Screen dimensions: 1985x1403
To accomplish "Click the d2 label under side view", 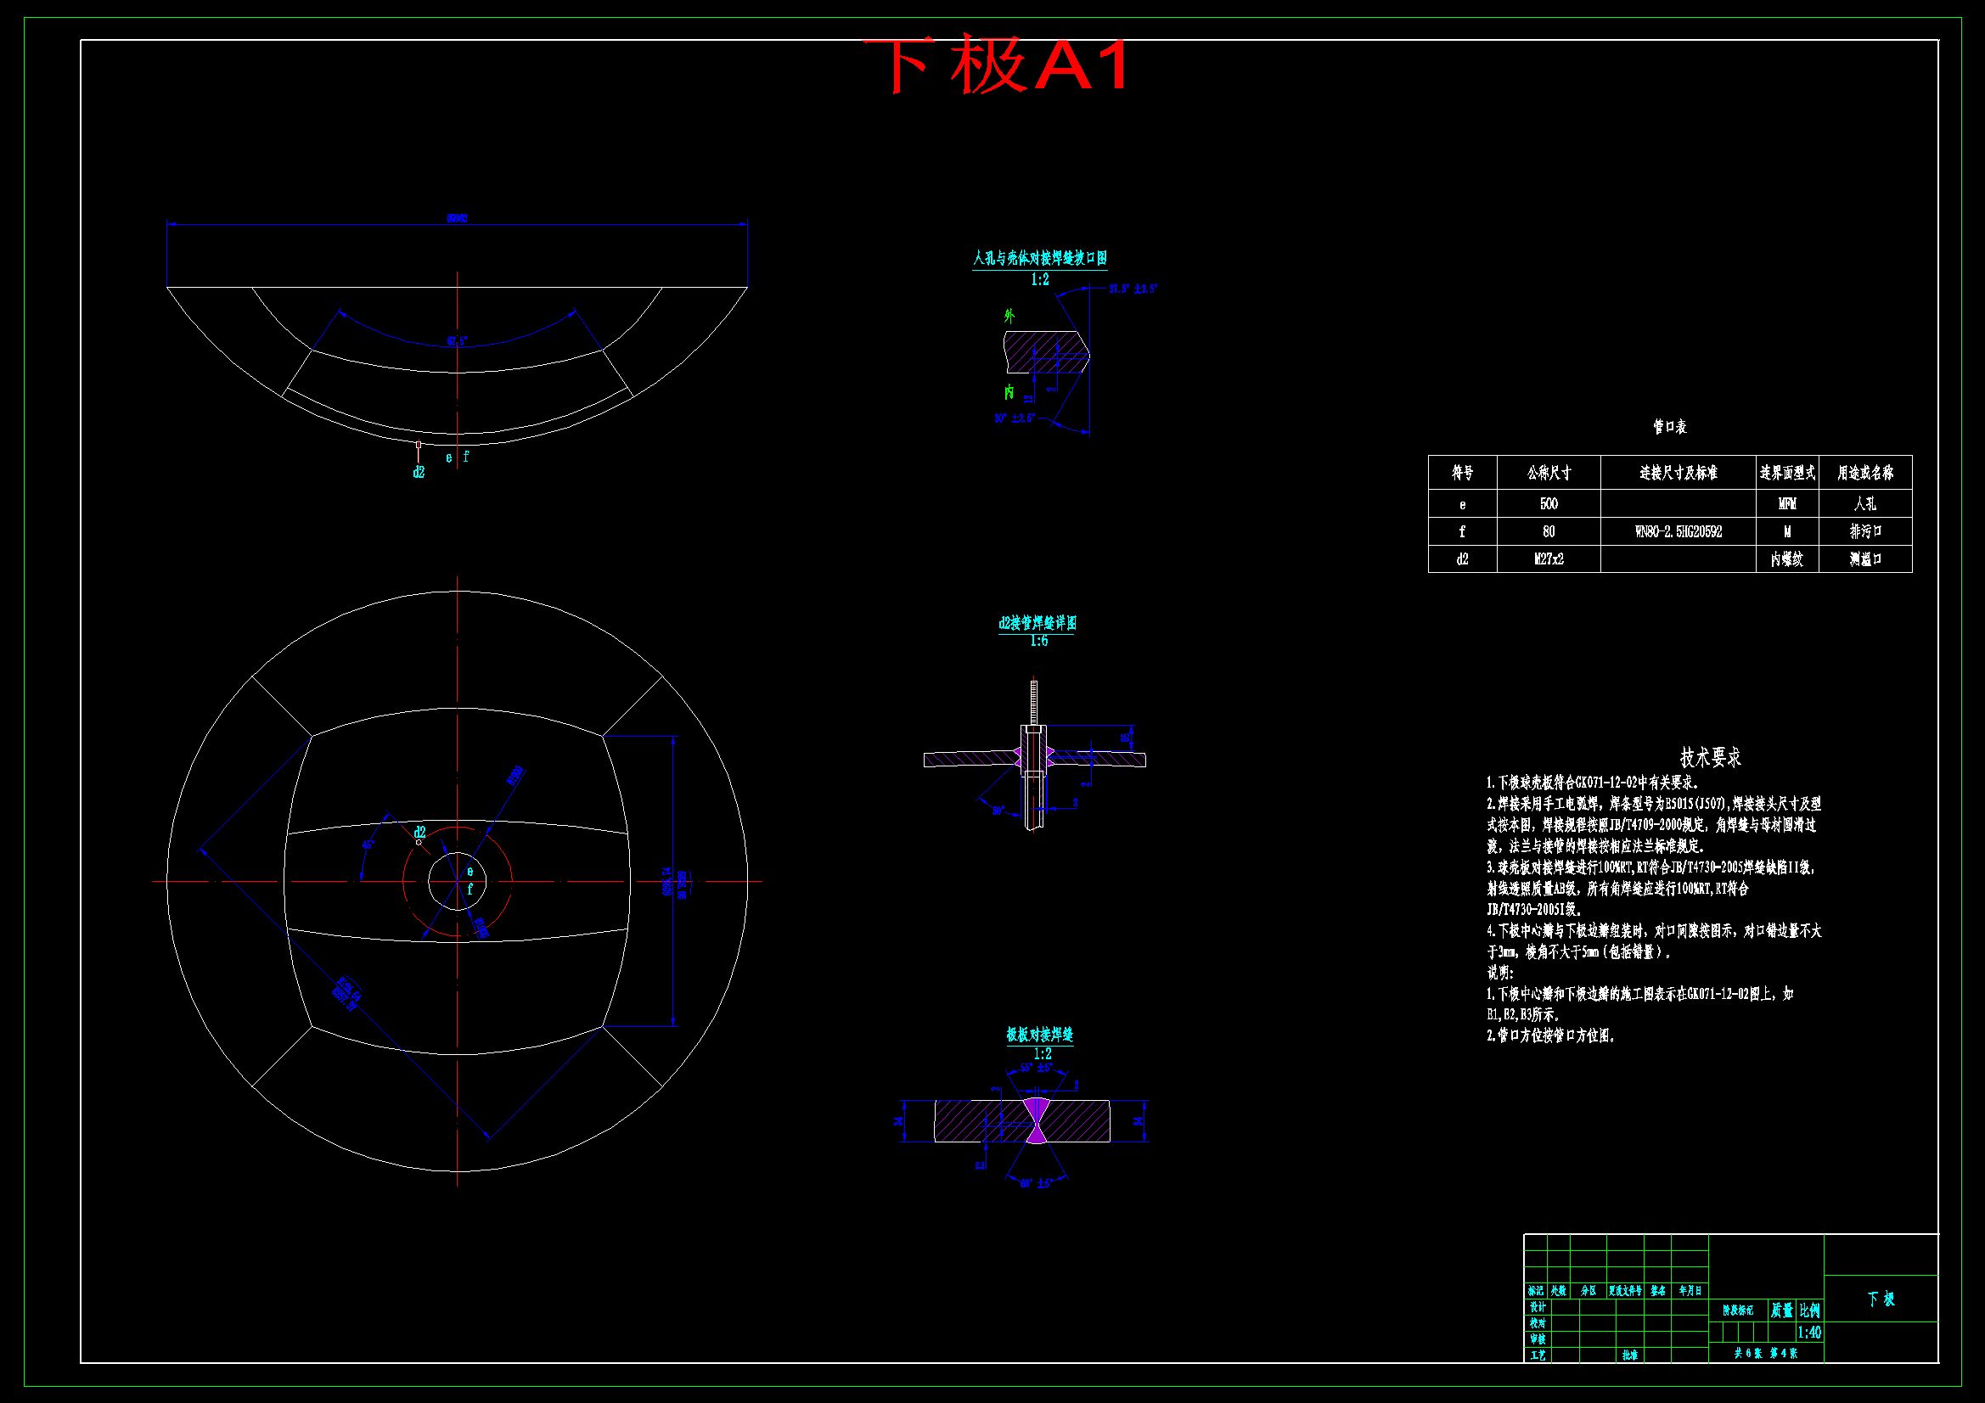I will click(419, 473).
